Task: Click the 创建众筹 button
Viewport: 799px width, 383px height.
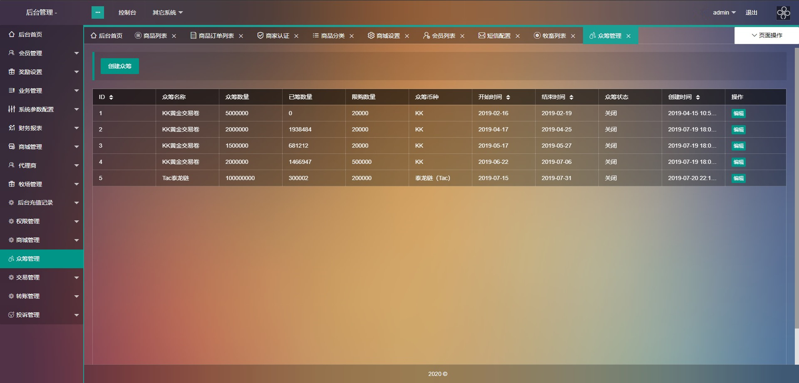Action: [x=119, y=66]
